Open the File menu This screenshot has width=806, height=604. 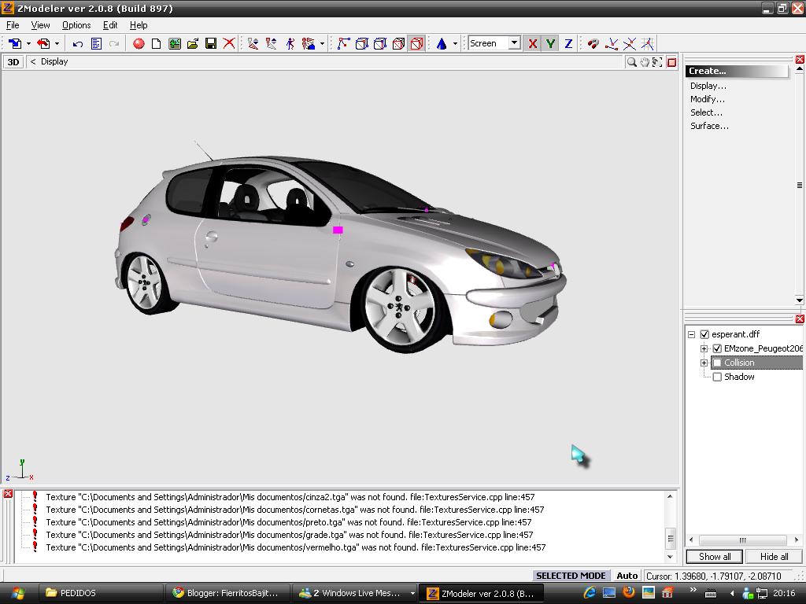(13, 25)
